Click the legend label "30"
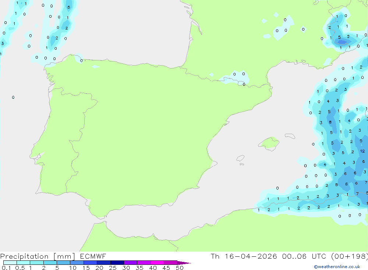Viewport: 368px width, 270px height. click(x=126, y=268)
